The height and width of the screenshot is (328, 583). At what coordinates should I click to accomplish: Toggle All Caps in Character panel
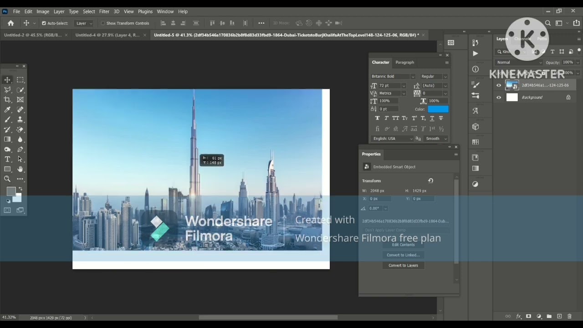pos(396,118)
